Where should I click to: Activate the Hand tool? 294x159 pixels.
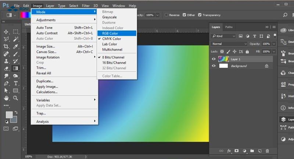(x=6, y=98)
